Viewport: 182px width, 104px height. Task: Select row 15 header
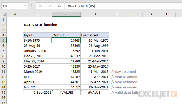pyautogui.click(x=3, y=92)
